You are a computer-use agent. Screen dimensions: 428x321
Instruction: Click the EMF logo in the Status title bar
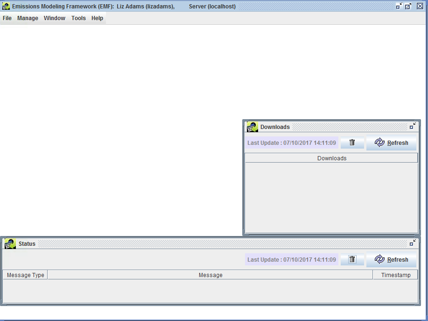pyautogui.click(x=9, y=243)
